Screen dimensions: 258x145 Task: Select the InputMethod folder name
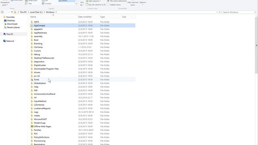point(40,101)
